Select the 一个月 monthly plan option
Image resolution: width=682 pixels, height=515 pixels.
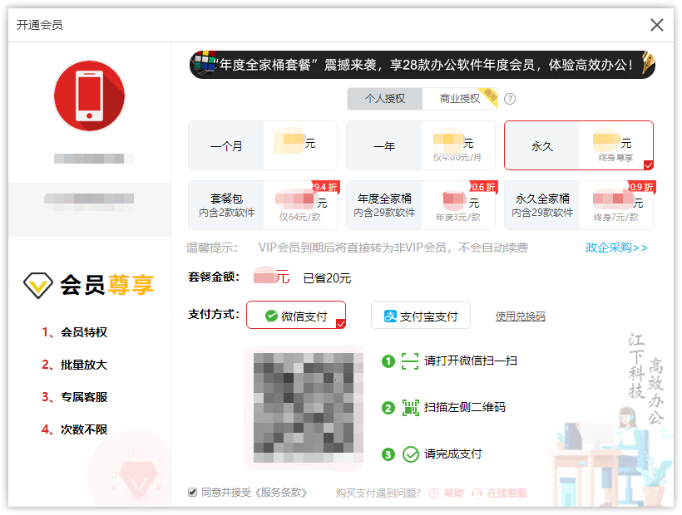tap(262, 144)
